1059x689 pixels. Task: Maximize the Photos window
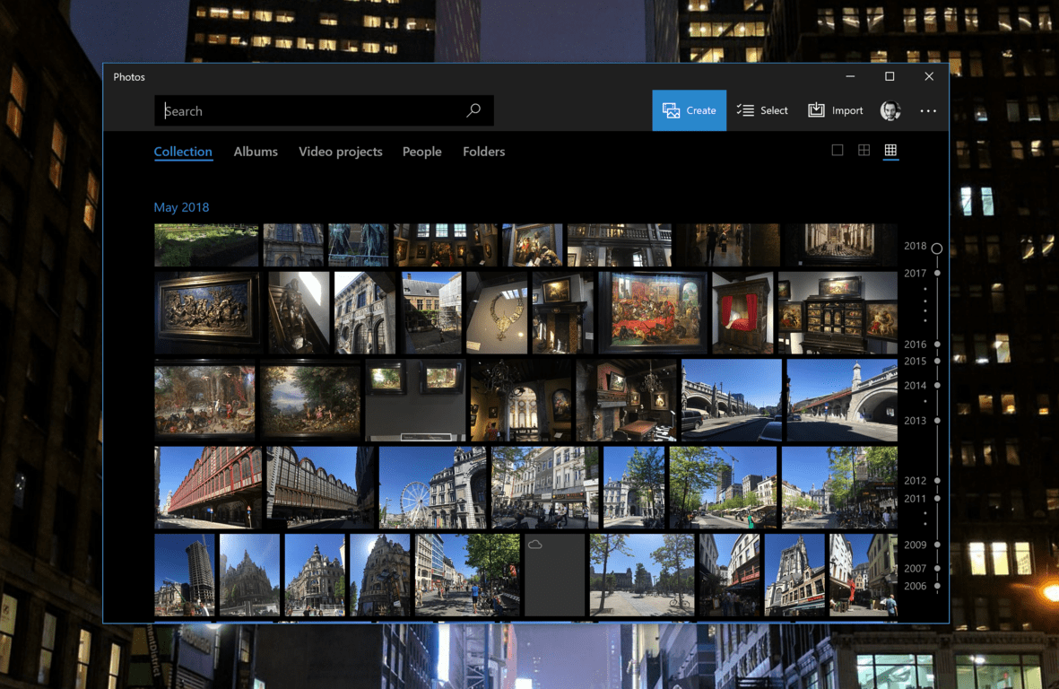(890, 76)
